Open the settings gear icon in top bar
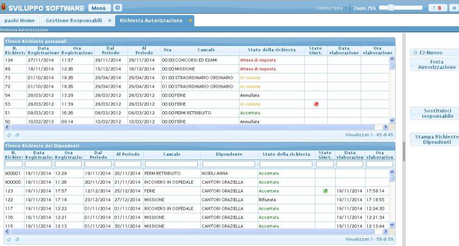 pos(453,8)
